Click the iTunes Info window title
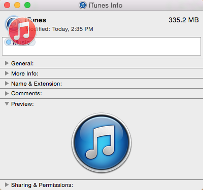The height and width of the screenshot is (190, 203). (x=106, y=6)
